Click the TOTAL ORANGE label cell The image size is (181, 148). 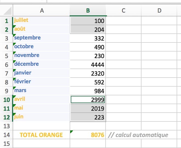click(41, 135)
